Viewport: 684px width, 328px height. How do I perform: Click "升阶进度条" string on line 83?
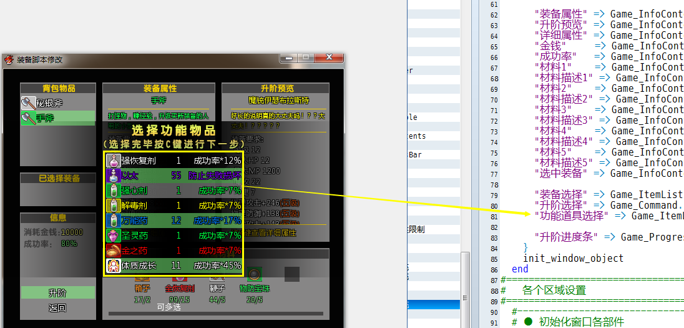(566, 237)
